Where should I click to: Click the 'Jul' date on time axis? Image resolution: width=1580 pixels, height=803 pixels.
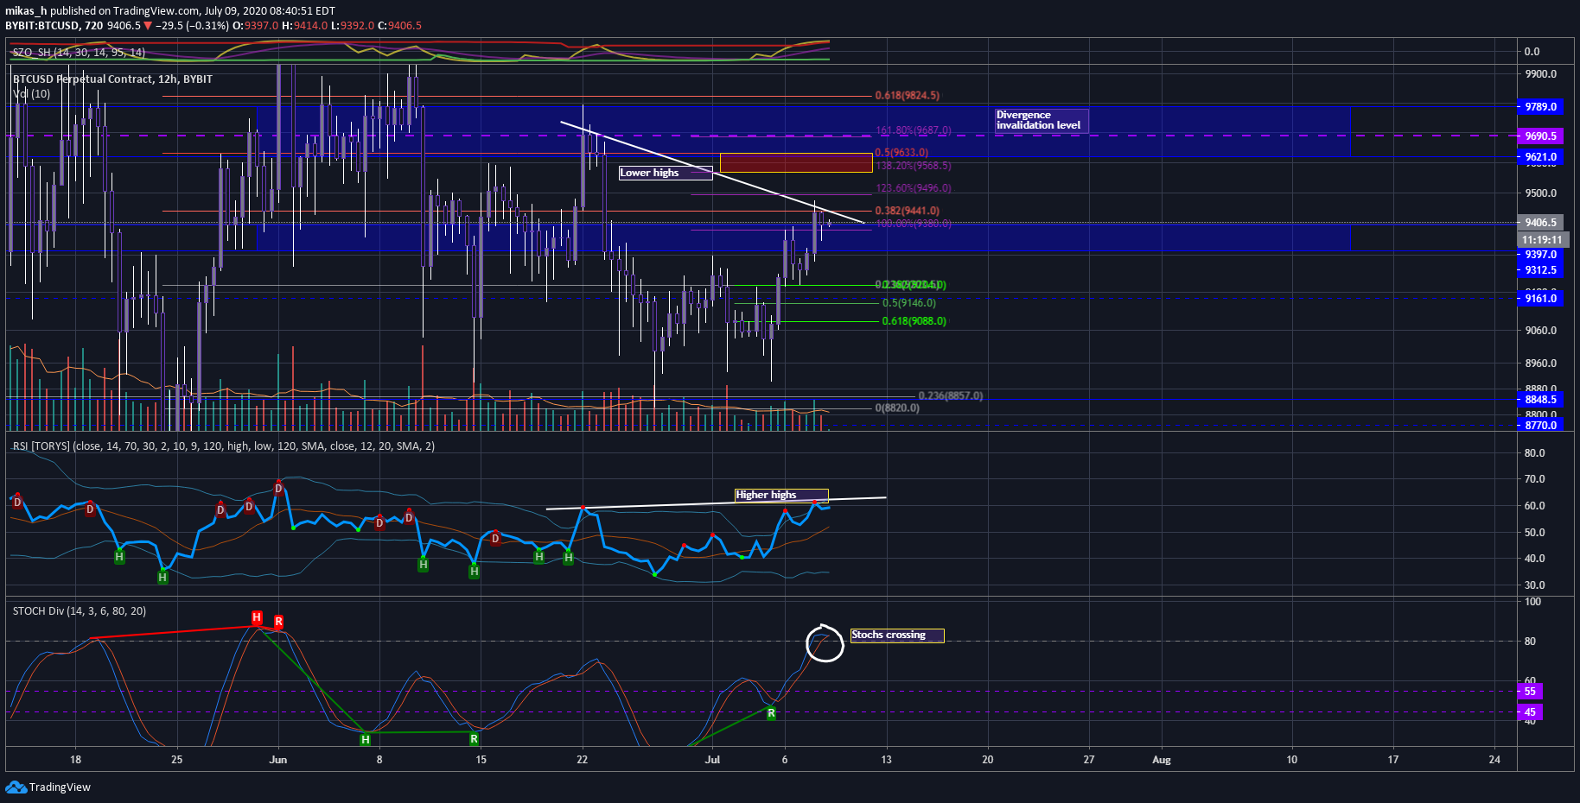(712, 760)
